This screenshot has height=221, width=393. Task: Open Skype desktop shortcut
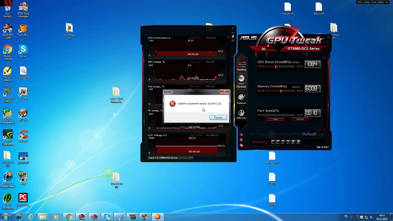point(23,51)
